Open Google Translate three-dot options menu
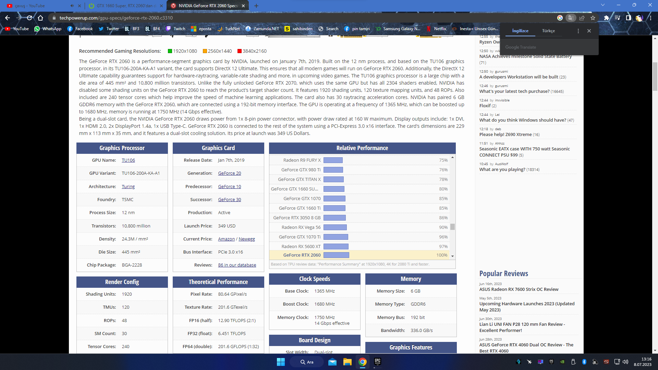658x370 pixels. [578, 31]
